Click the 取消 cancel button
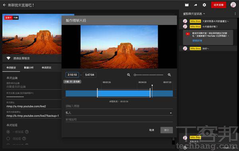This screenshot has width=239, height=151. tap(151, 130)
